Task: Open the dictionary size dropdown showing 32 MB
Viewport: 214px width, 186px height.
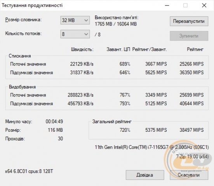Action: [75, 20]
